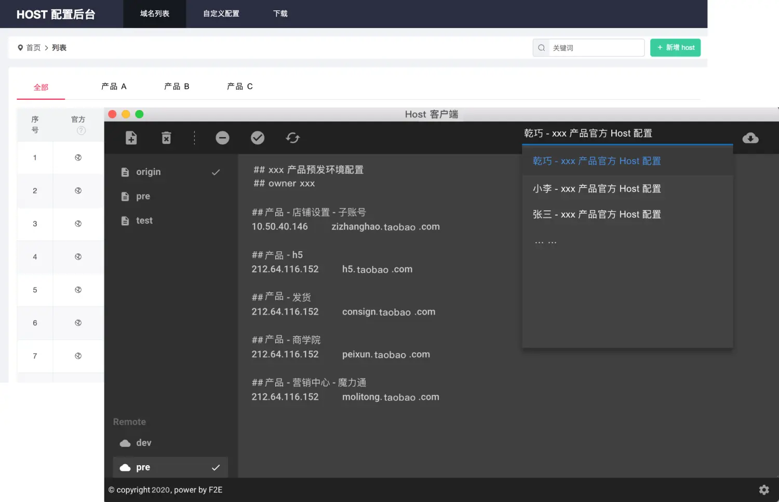Click the zizhanghao.taobao.com host entry
Image resolution: width=779 pixels, height=502 pixels.
coord(386,227)
